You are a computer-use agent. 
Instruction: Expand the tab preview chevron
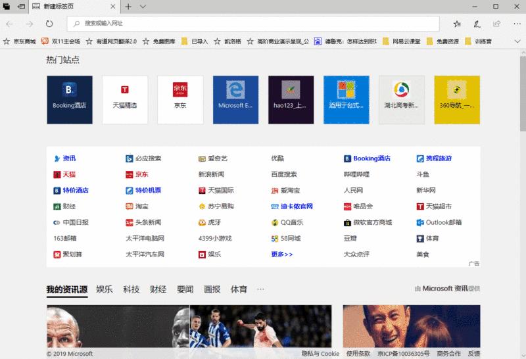(x=143, y=7)
